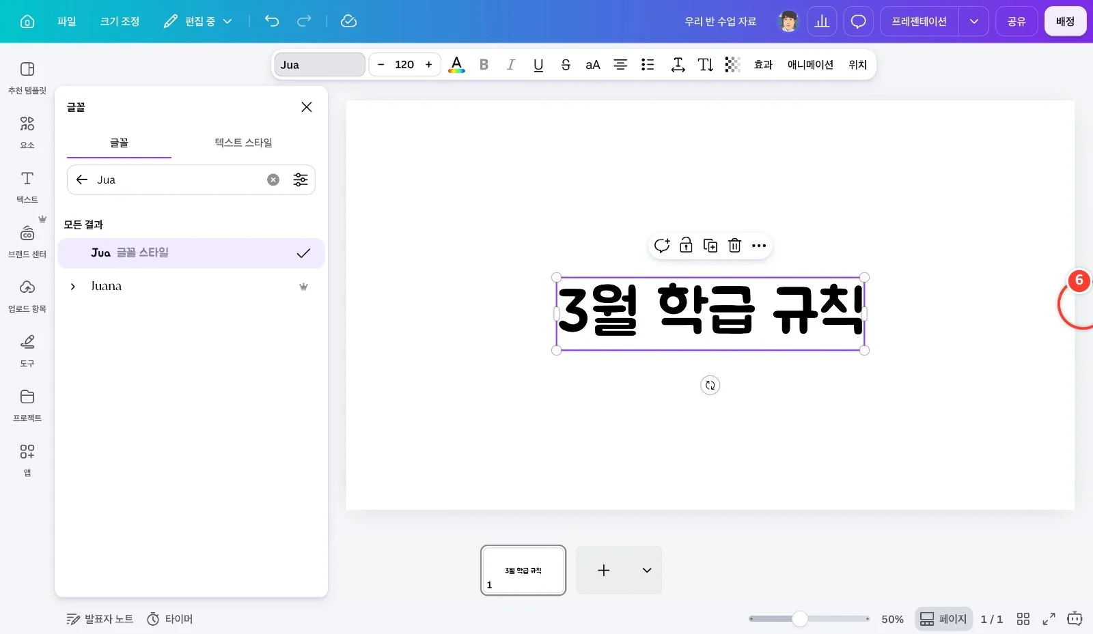Increase font size with plus button
Viewport: 1093px width, 634px height.
429,65
